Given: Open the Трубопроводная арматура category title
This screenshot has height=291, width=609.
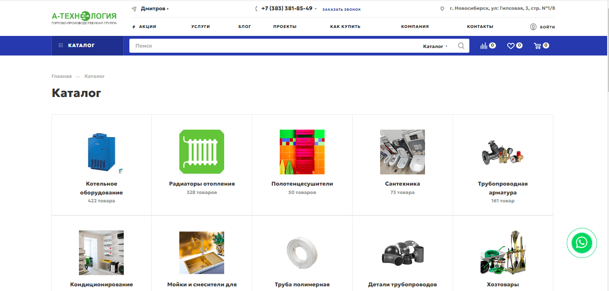Looking at the screenshot, I should [503, 188].
